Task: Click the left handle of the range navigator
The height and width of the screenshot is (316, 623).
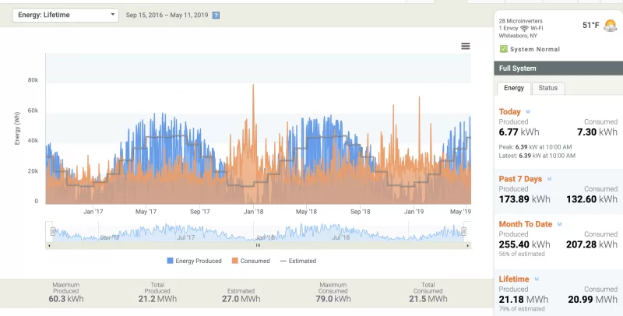Action: coord(52,232)
